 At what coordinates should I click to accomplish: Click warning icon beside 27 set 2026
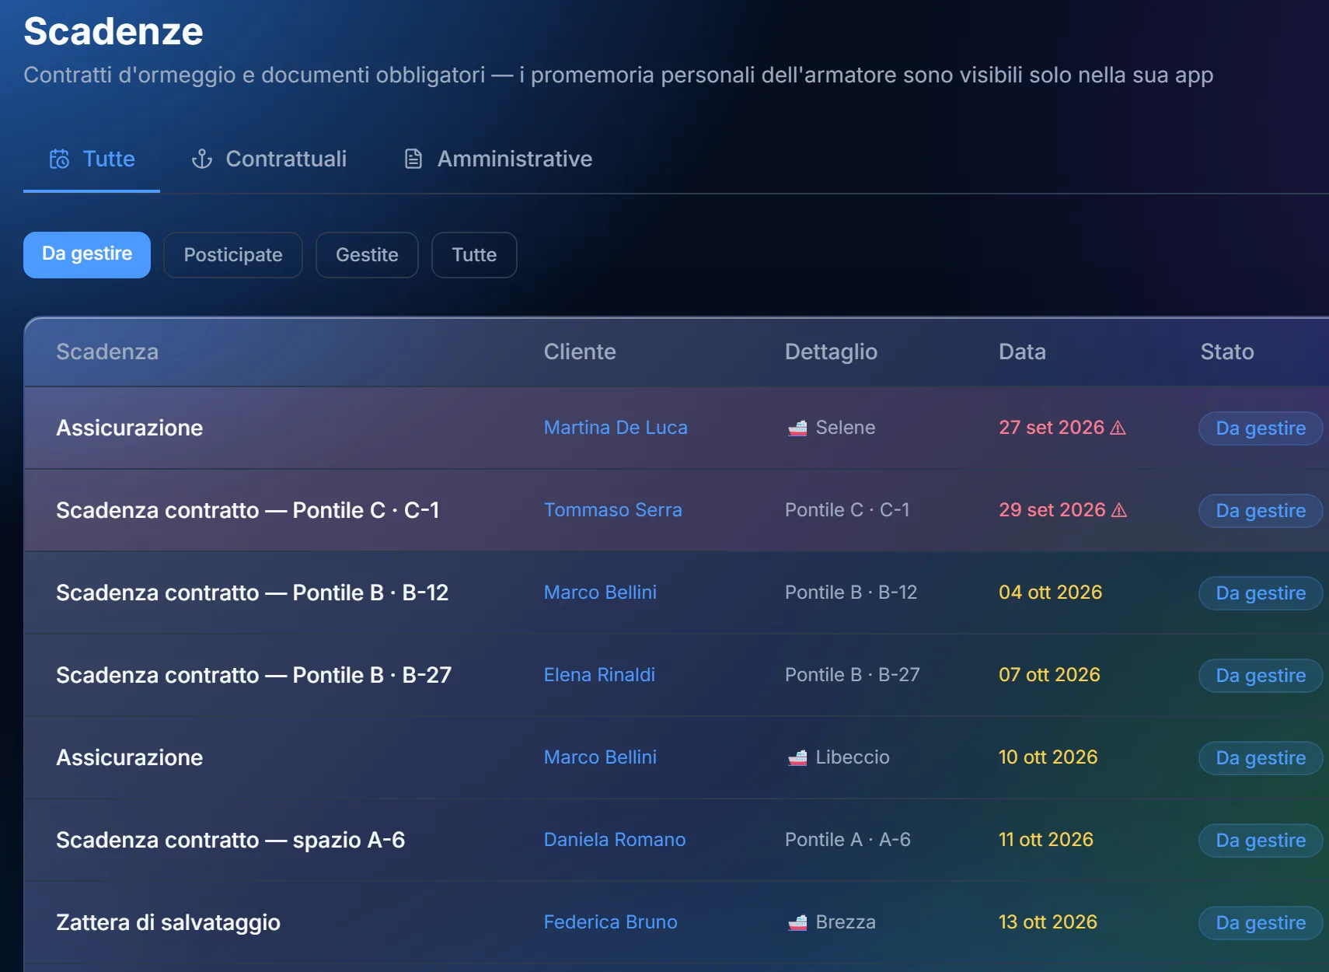1118,428
